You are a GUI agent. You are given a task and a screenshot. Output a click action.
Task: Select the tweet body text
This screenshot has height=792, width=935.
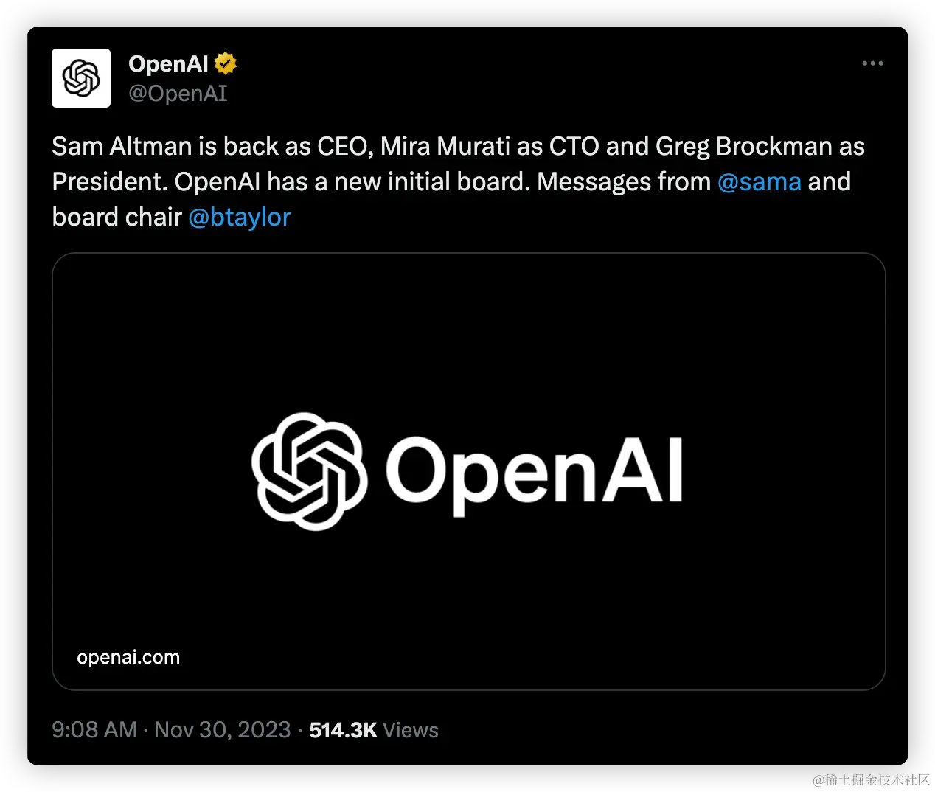[x=457, y=181]
